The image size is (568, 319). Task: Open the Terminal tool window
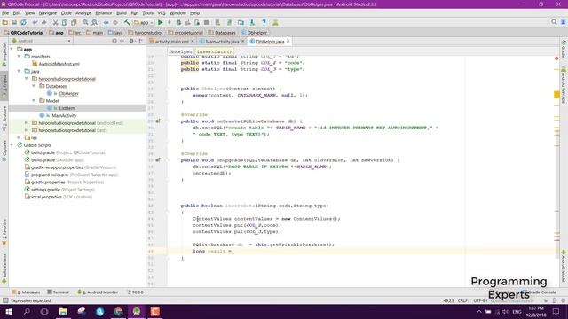pyautogui.click(x=58, y=292)
